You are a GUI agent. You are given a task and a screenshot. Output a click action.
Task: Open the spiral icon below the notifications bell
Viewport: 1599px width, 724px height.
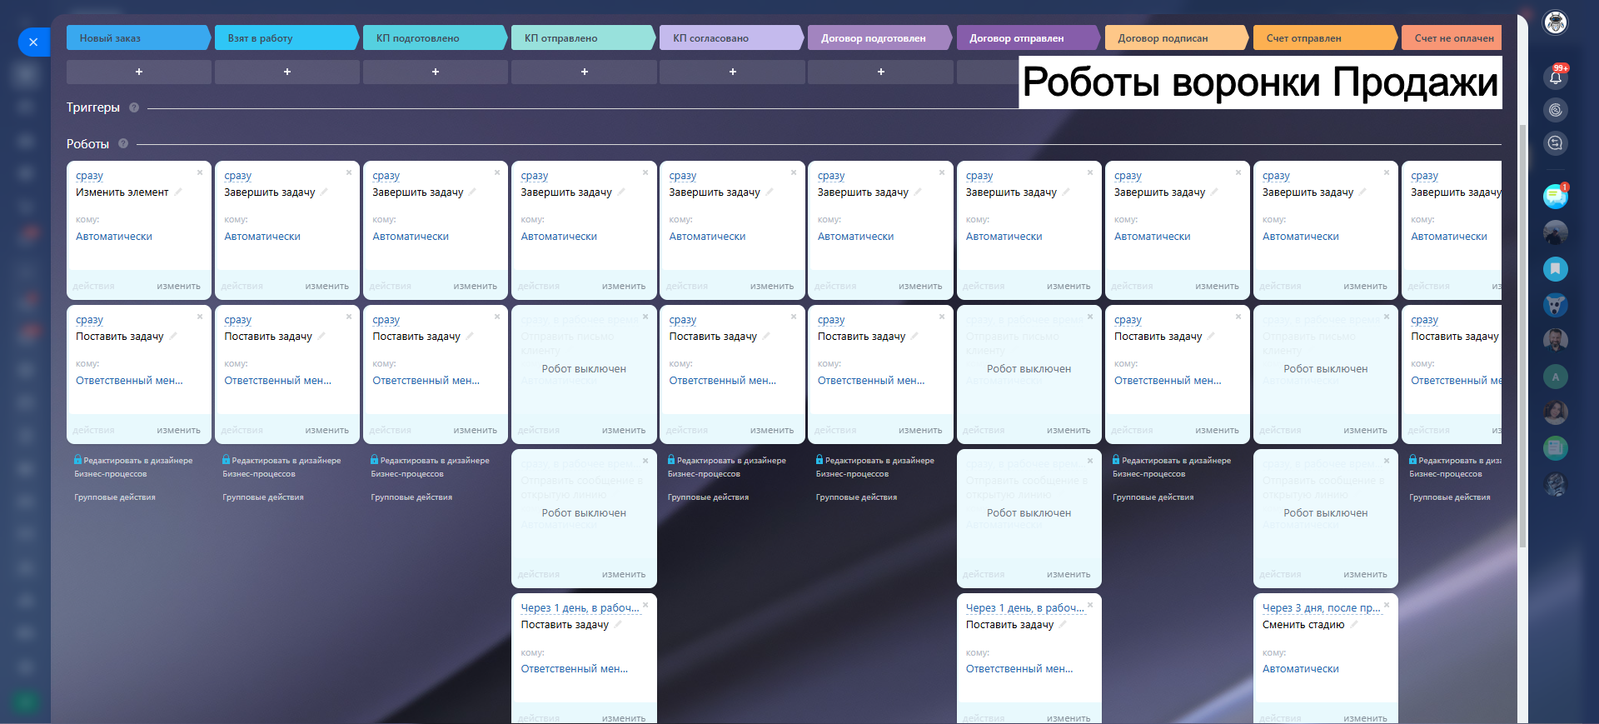[x=1555, y=110]
